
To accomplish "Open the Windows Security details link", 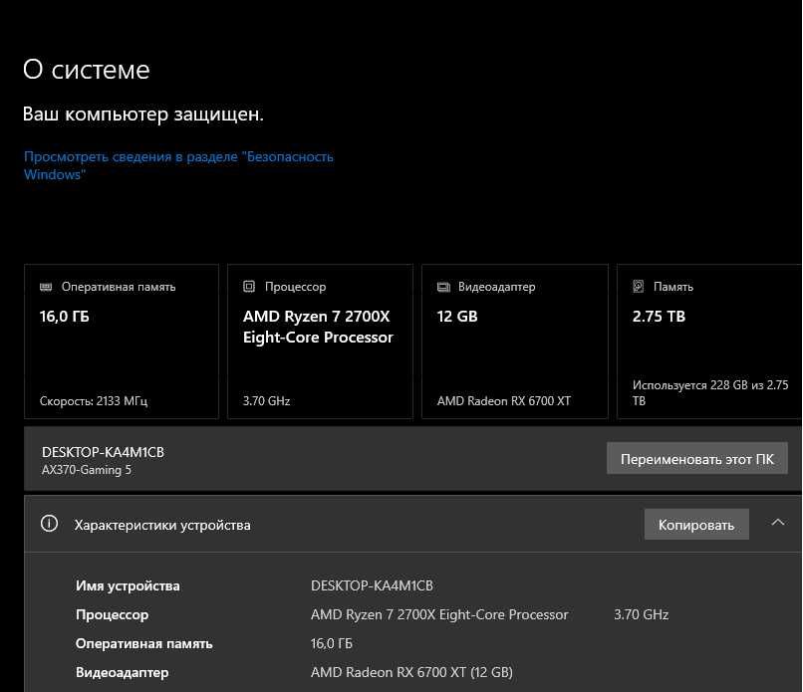I will [x=178, y=165].
